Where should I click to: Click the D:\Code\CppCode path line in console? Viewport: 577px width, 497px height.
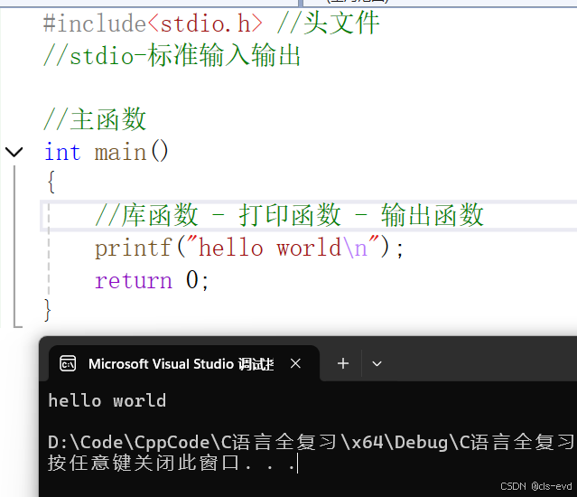tap(312, 443)
